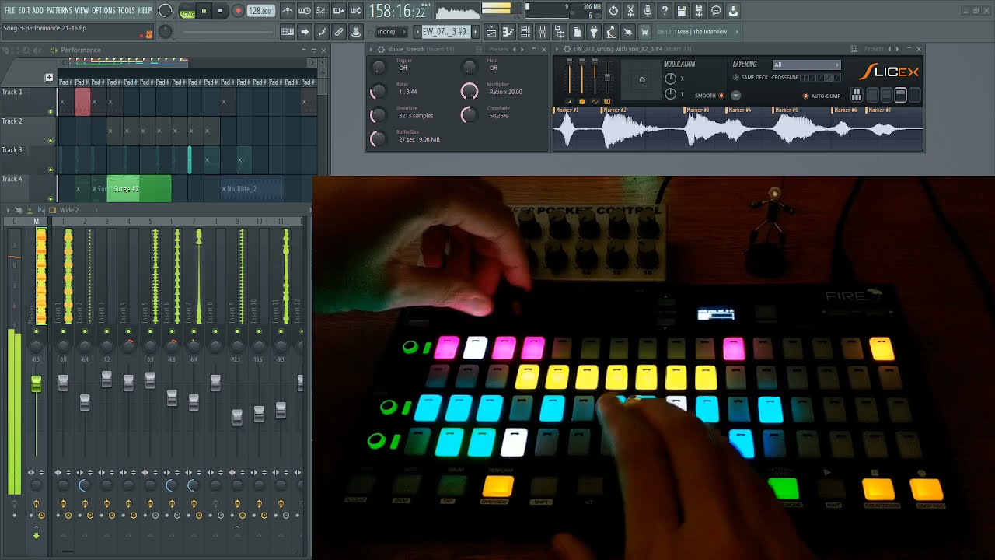995x560 pixels.
Task: Toggle countdown before recording icon
Action: (x=322, y=11)
